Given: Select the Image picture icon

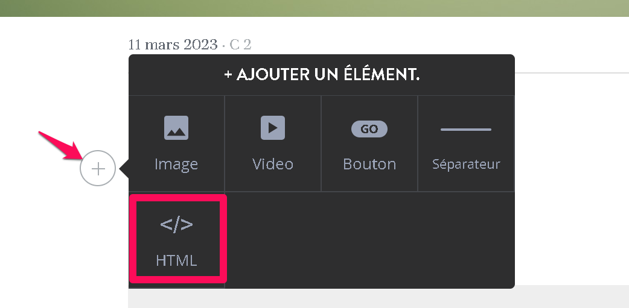Looking at the screenshot, I should (x=176, y=128).
